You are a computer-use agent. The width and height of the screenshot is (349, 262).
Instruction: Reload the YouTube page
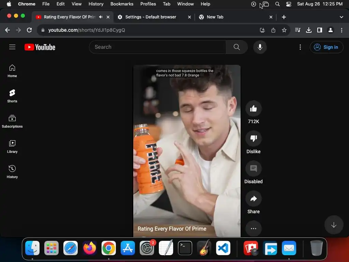click(x=29, y=30)
